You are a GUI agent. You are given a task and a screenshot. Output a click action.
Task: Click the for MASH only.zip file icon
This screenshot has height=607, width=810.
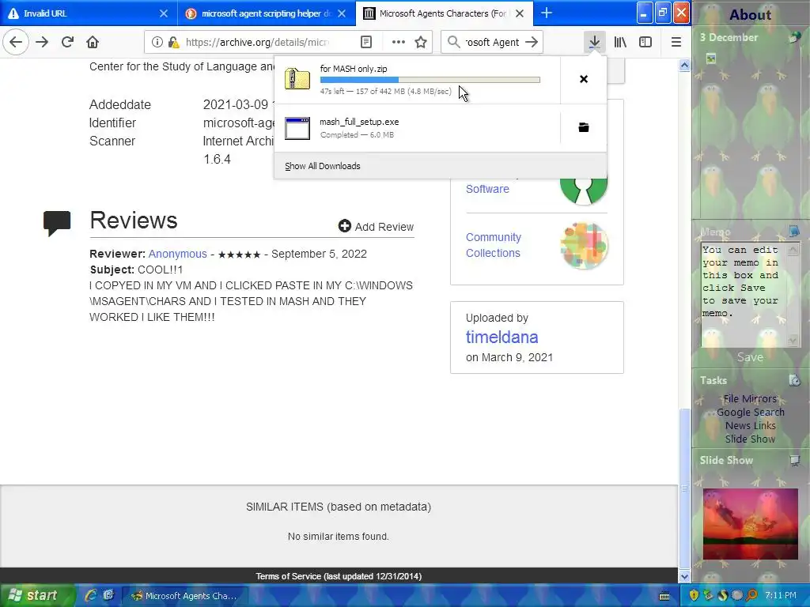coord(297,79)
